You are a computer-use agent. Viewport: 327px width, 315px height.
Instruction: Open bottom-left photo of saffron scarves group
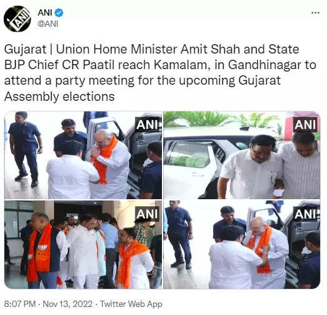coord(83,245)
